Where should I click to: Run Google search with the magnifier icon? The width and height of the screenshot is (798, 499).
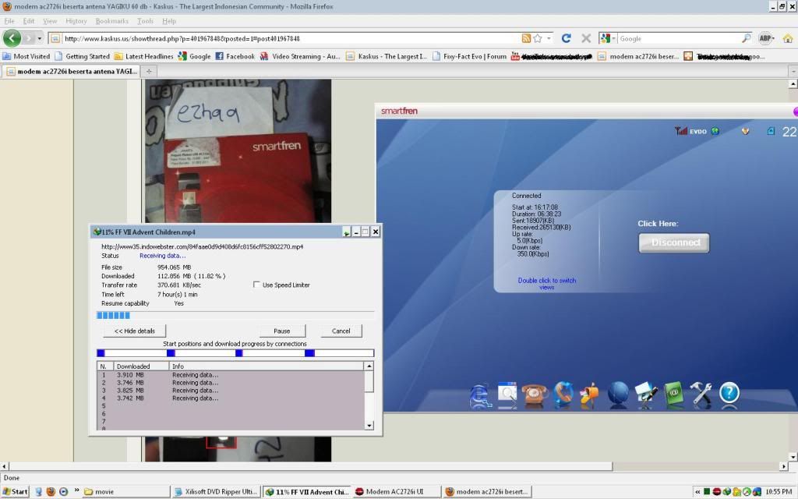[746, 38]
